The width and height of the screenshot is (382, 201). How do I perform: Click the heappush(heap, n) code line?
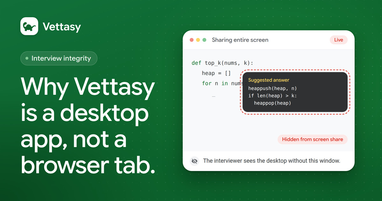[x=272, y=88]
